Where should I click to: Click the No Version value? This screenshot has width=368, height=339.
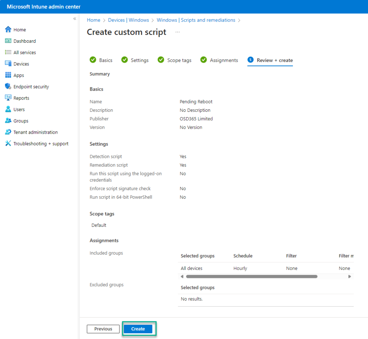click(191, 128)
